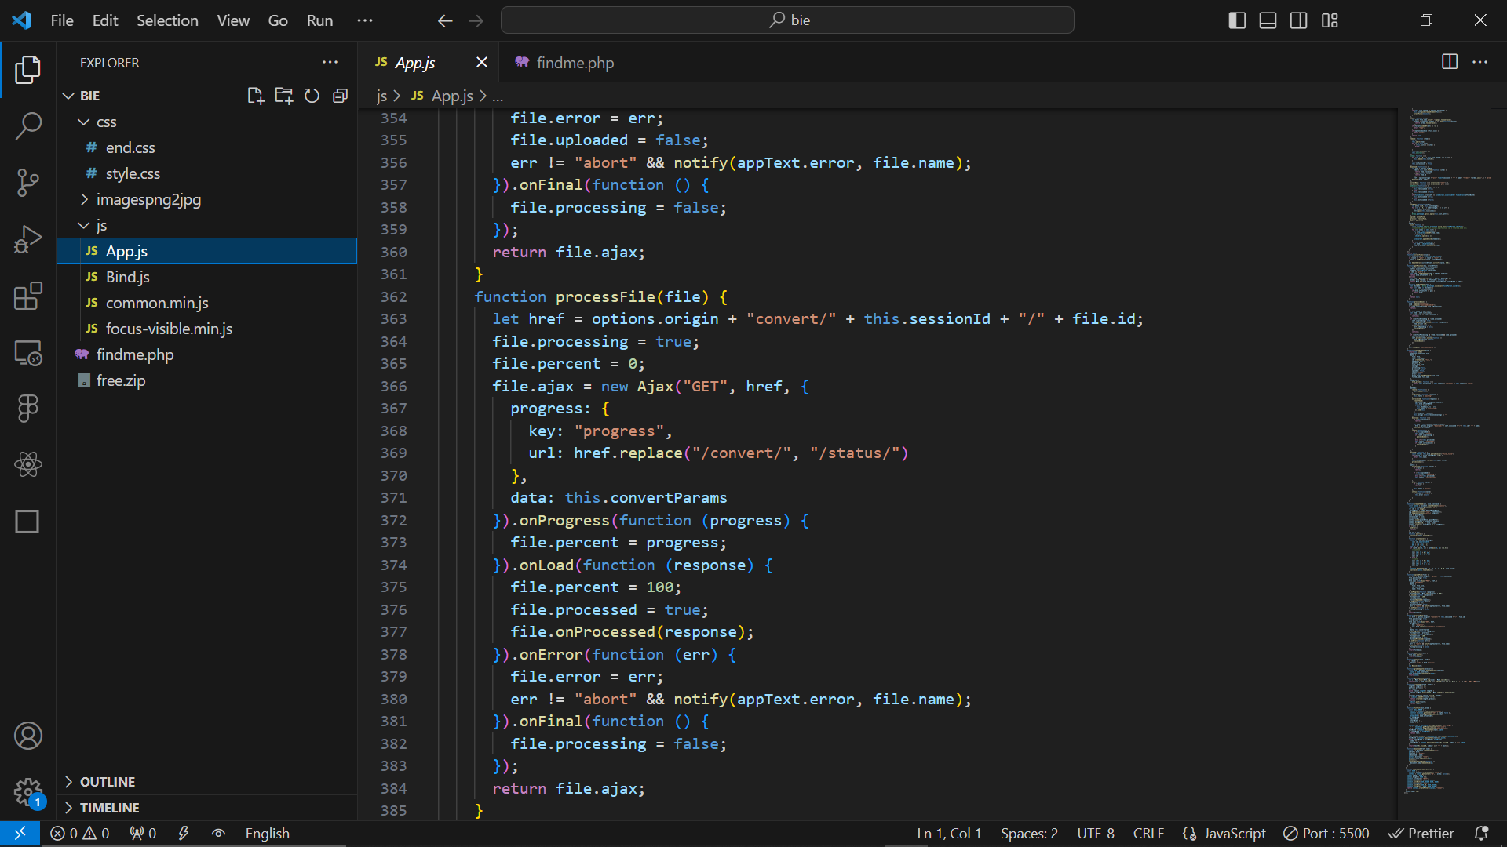The image size is (1507, 847).
Task: Toggle the primary side bar visibility
Action: (1237, 20)
